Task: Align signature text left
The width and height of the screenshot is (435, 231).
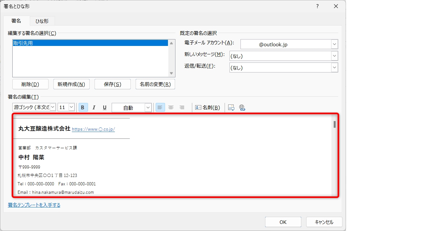Action: coord(160,107)
